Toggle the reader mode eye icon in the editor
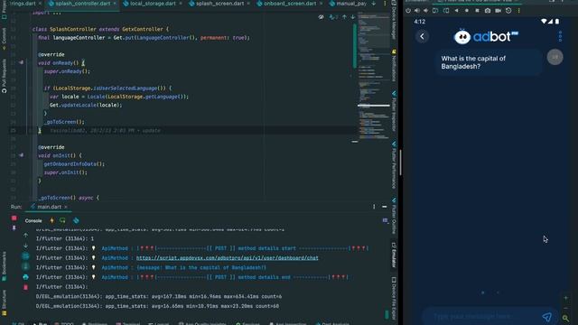This screenshot has width=578, height=325. coord(322,17)
